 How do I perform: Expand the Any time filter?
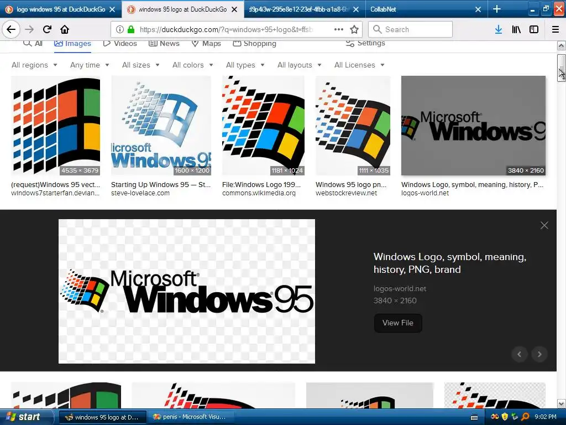[90, 65]
